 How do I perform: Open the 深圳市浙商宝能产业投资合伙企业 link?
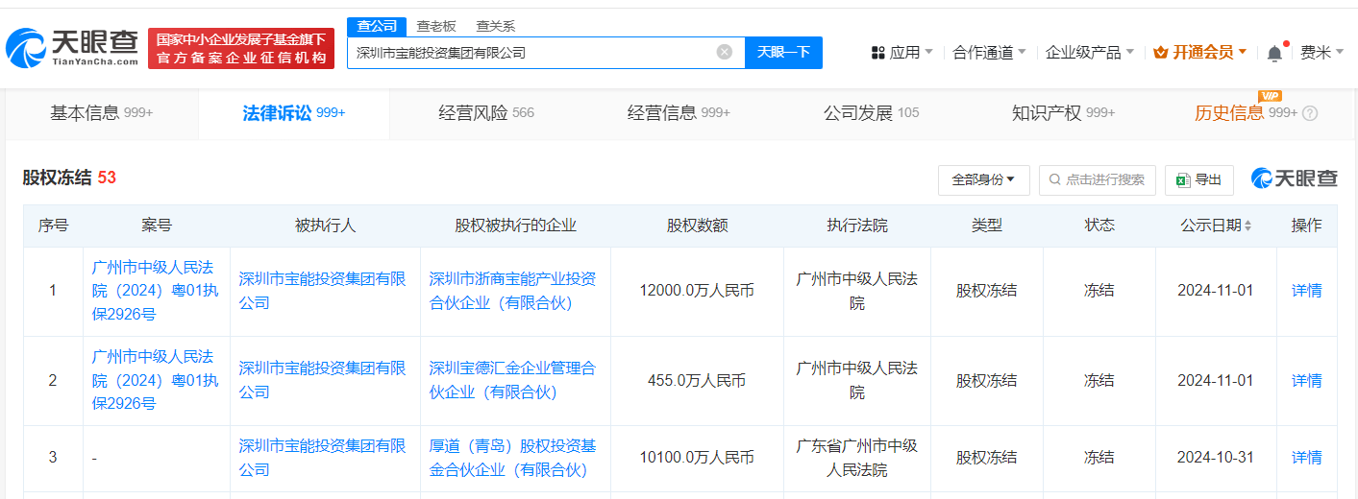click(x=512, y=291)
